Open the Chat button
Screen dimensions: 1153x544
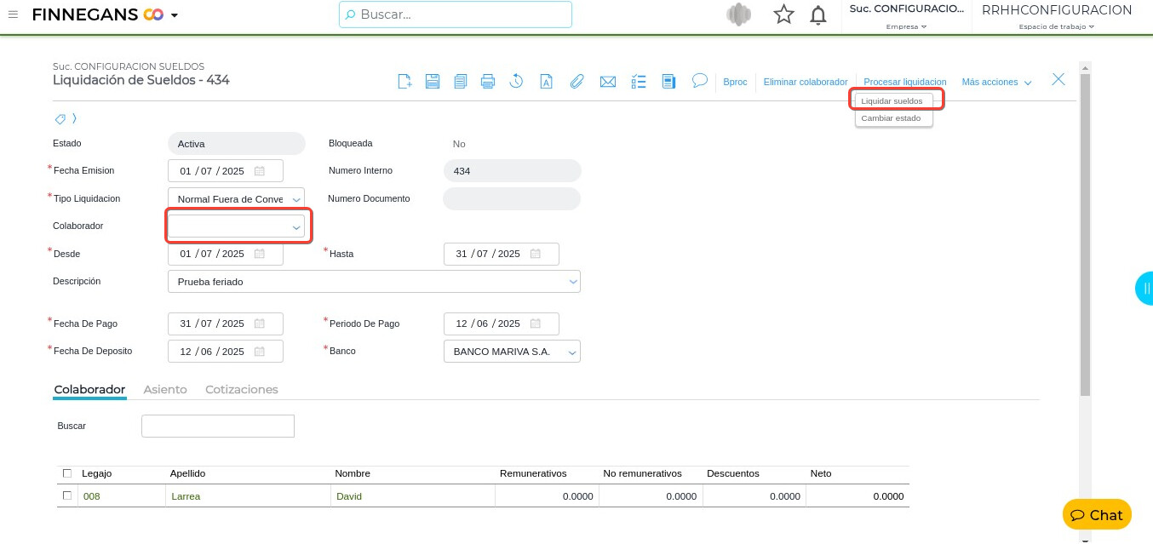point(1097,515)
